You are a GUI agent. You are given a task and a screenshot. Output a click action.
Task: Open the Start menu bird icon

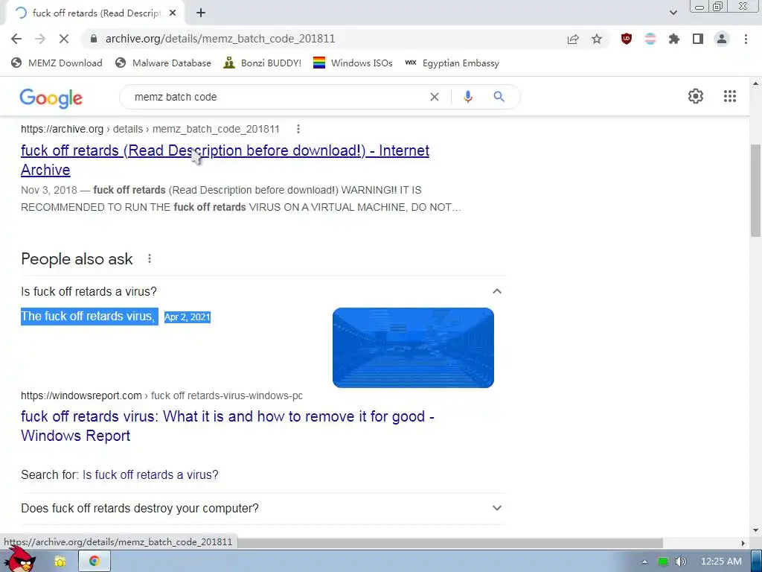tap(20, 561)
